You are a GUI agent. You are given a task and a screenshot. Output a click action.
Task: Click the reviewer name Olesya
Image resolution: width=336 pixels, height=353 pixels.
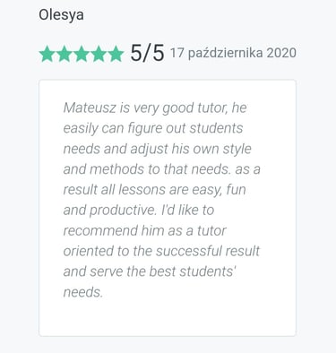pyautogui.click(x=61, y=15)
